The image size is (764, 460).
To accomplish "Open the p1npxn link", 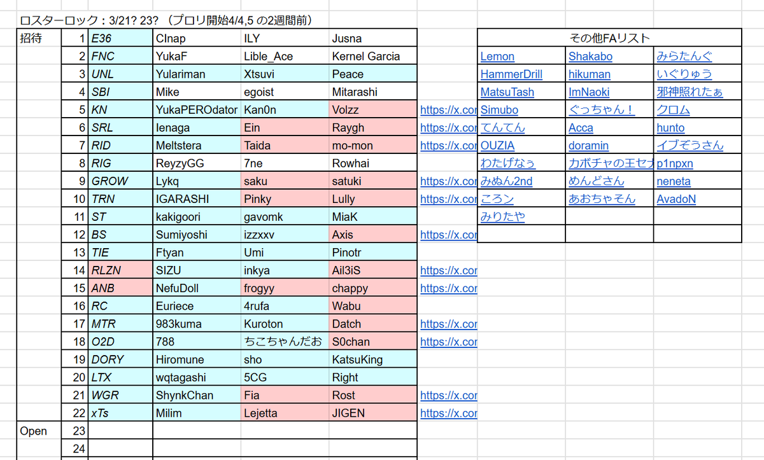I will pos(675,163).
